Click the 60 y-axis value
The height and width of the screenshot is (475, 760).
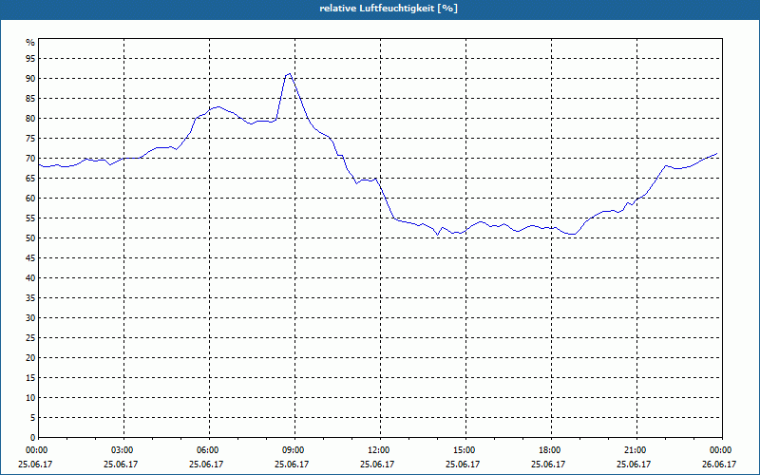click(30, 199)
